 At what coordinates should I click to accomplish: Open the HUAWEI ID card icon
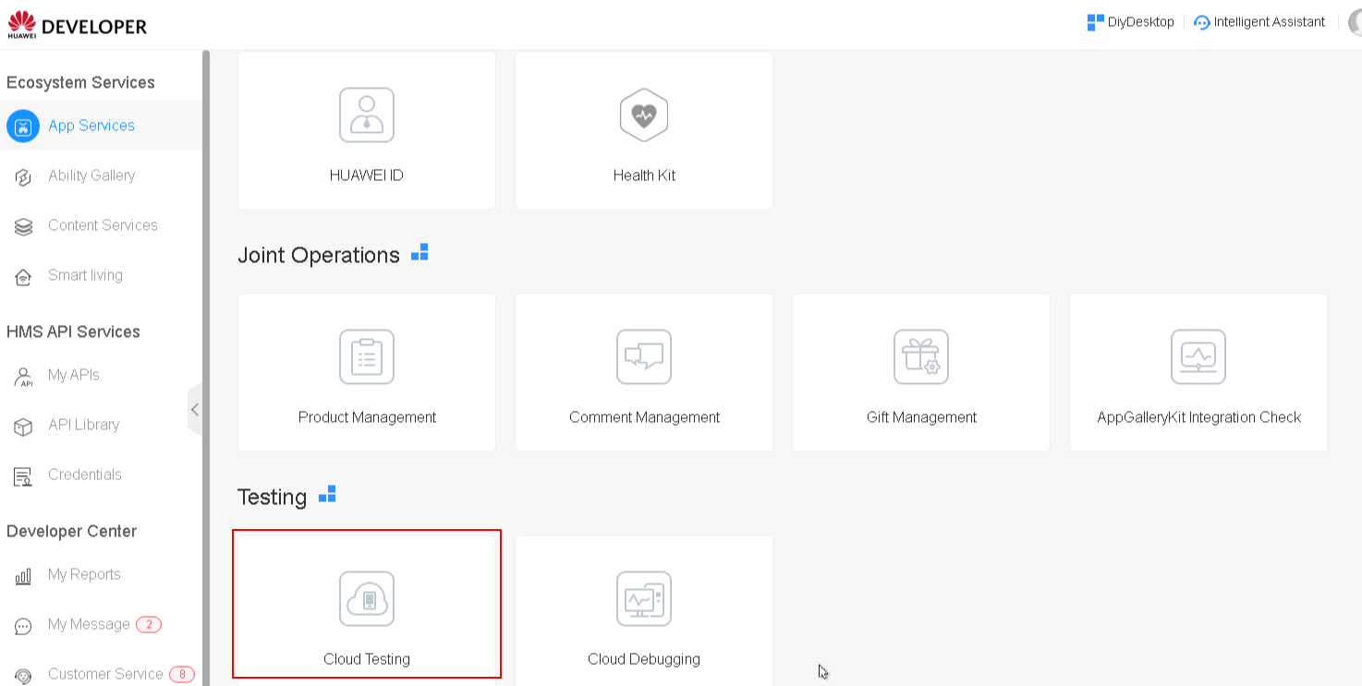click(367, 115)
